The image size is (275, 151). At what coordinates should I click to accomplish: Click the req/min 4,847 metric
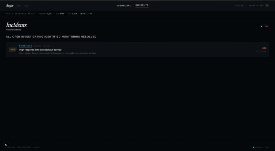pyautogui.click(x=45, y=14)
